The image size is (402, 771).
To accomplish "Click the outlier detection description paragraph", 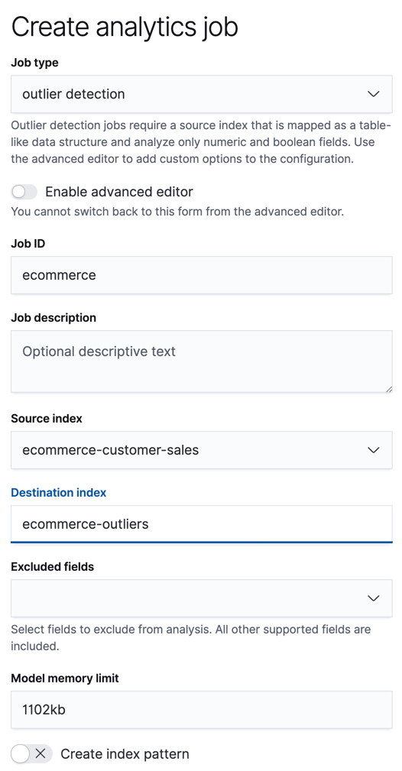I will pos(201,142).
